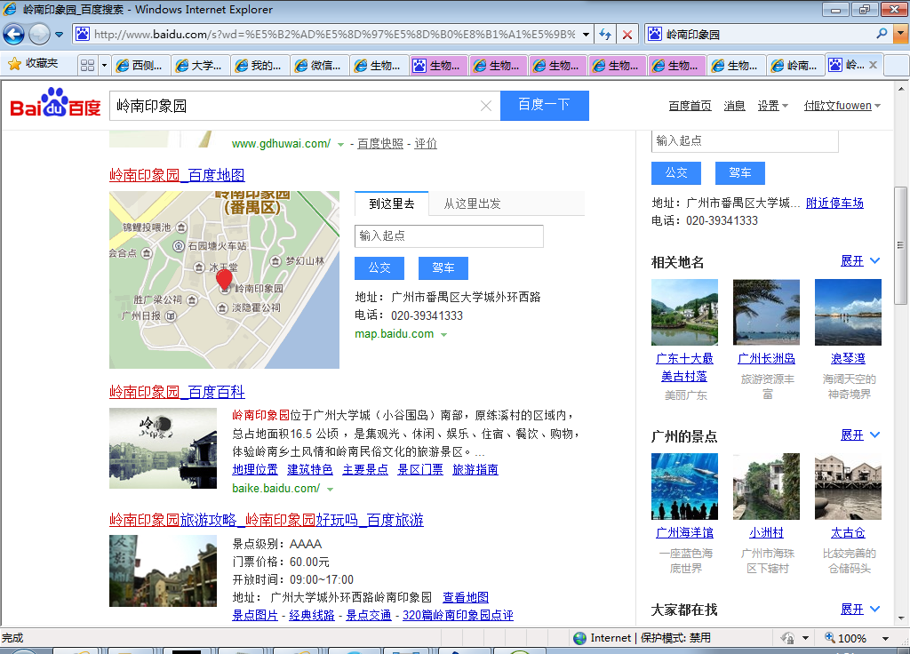
Task: Open the 岭南印象园_百度百科 result link
Action: [177, 392]
